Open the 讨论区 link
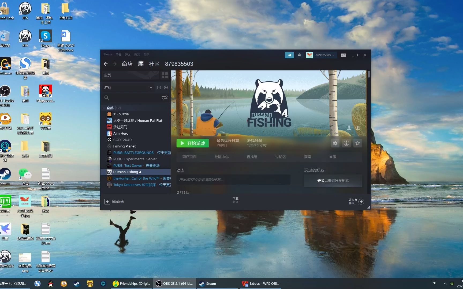 (x=281, y=157)
